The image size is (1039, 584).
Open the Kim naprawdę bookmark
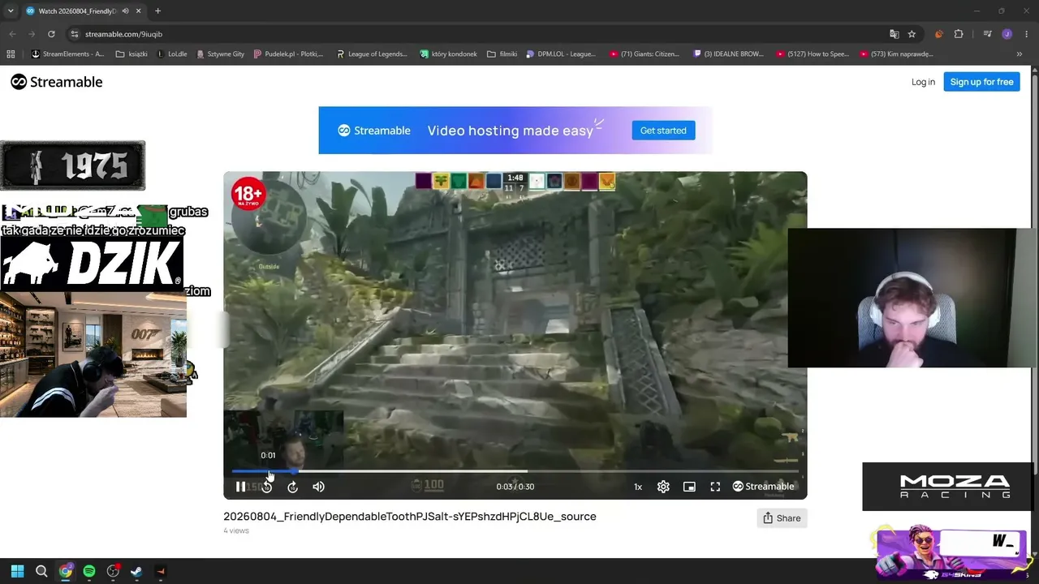(896, 54)
